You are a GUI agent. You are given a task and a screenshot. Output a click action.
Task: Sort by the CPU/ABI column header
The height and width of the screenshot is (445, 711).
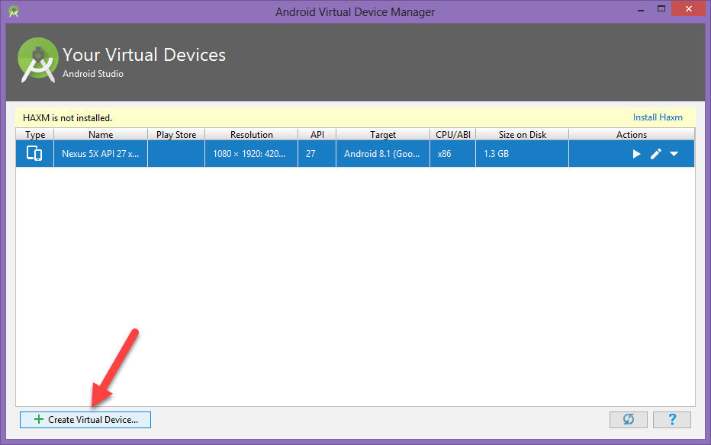(x=452, y=134)
